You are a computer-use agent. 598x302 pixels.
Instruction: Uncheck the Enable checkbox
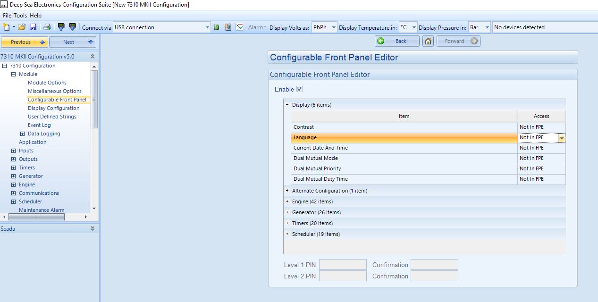300,89
